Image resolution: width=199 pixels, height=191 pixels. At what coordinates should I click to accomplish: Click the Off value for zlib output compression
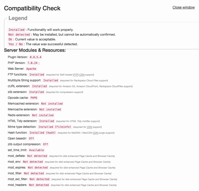click(45, 144)
